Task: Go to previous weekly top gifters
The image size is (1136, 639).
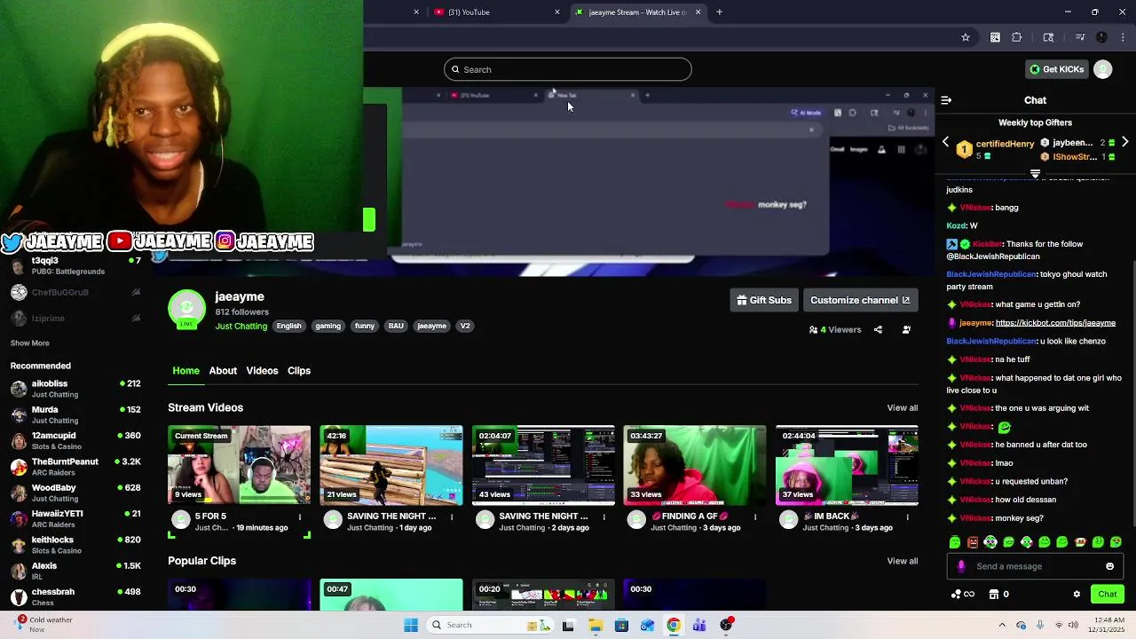Action: (x=945, y=142)
